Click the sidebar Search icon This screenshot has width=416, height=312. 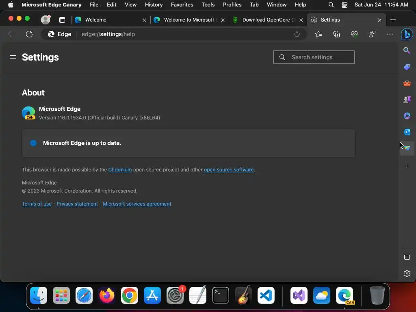coord(407,50)
